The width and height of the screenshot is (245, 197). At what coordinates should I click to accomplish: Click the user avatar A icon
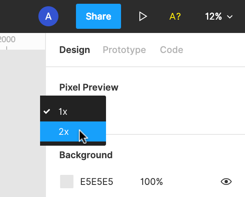[x=48, y=16]
